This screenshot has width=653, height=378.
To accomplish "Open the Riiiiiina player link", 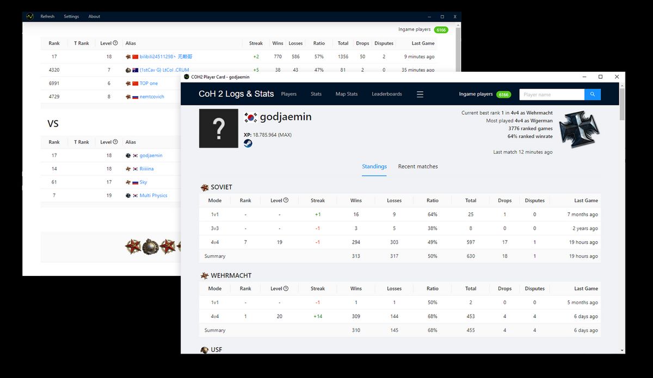I will (x=146, y=169).
